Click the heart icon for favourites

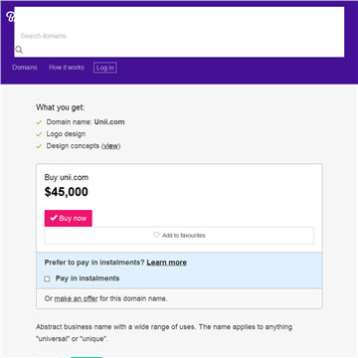[156, 235]
